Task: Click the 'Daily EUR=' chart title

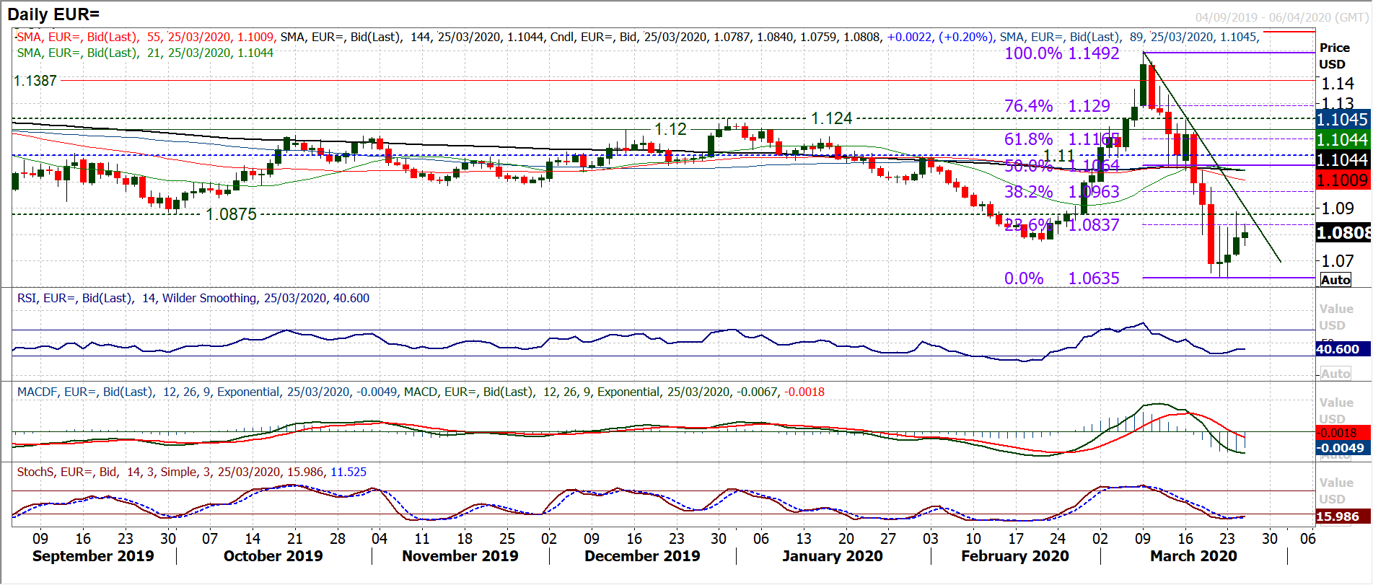Action: 53,14
